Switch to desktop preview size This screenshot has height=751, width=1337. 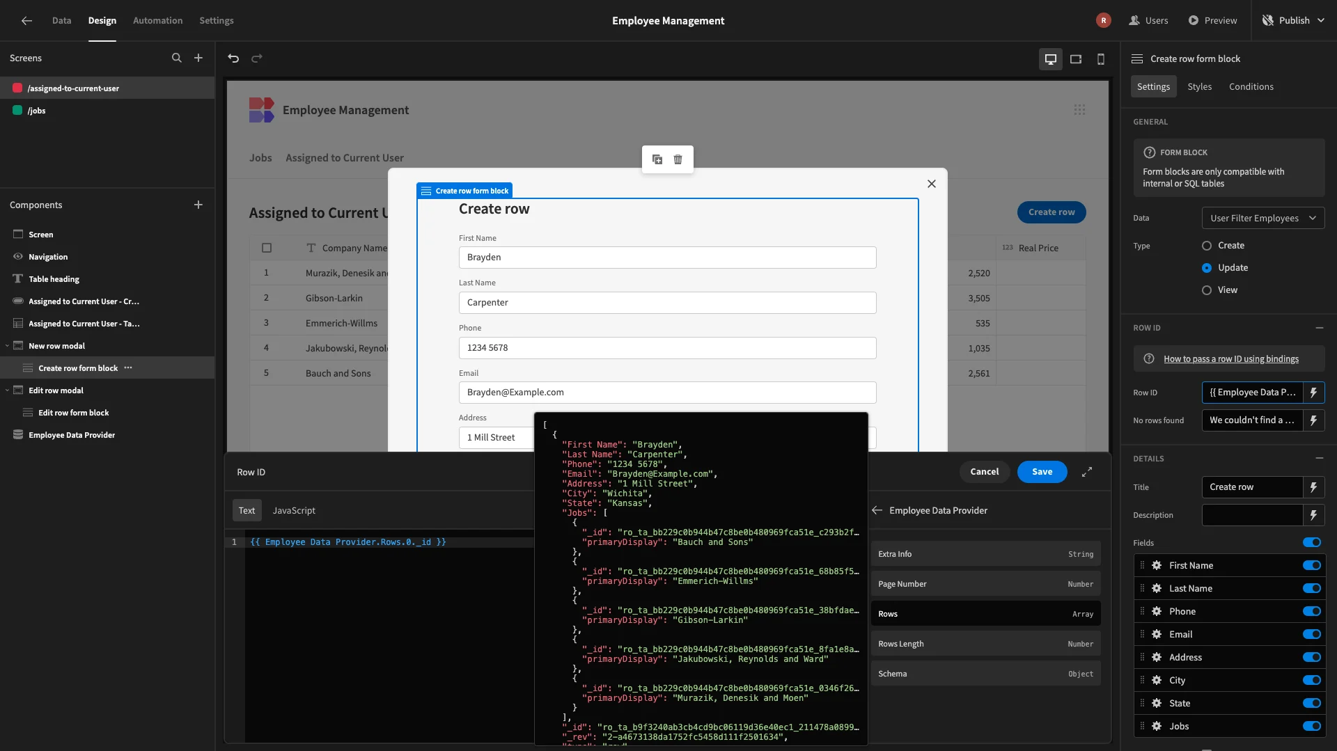1050,59
